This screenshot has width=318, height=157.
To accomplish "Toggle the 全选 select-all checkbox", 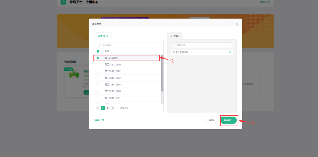I will click(x=98, y=51).
